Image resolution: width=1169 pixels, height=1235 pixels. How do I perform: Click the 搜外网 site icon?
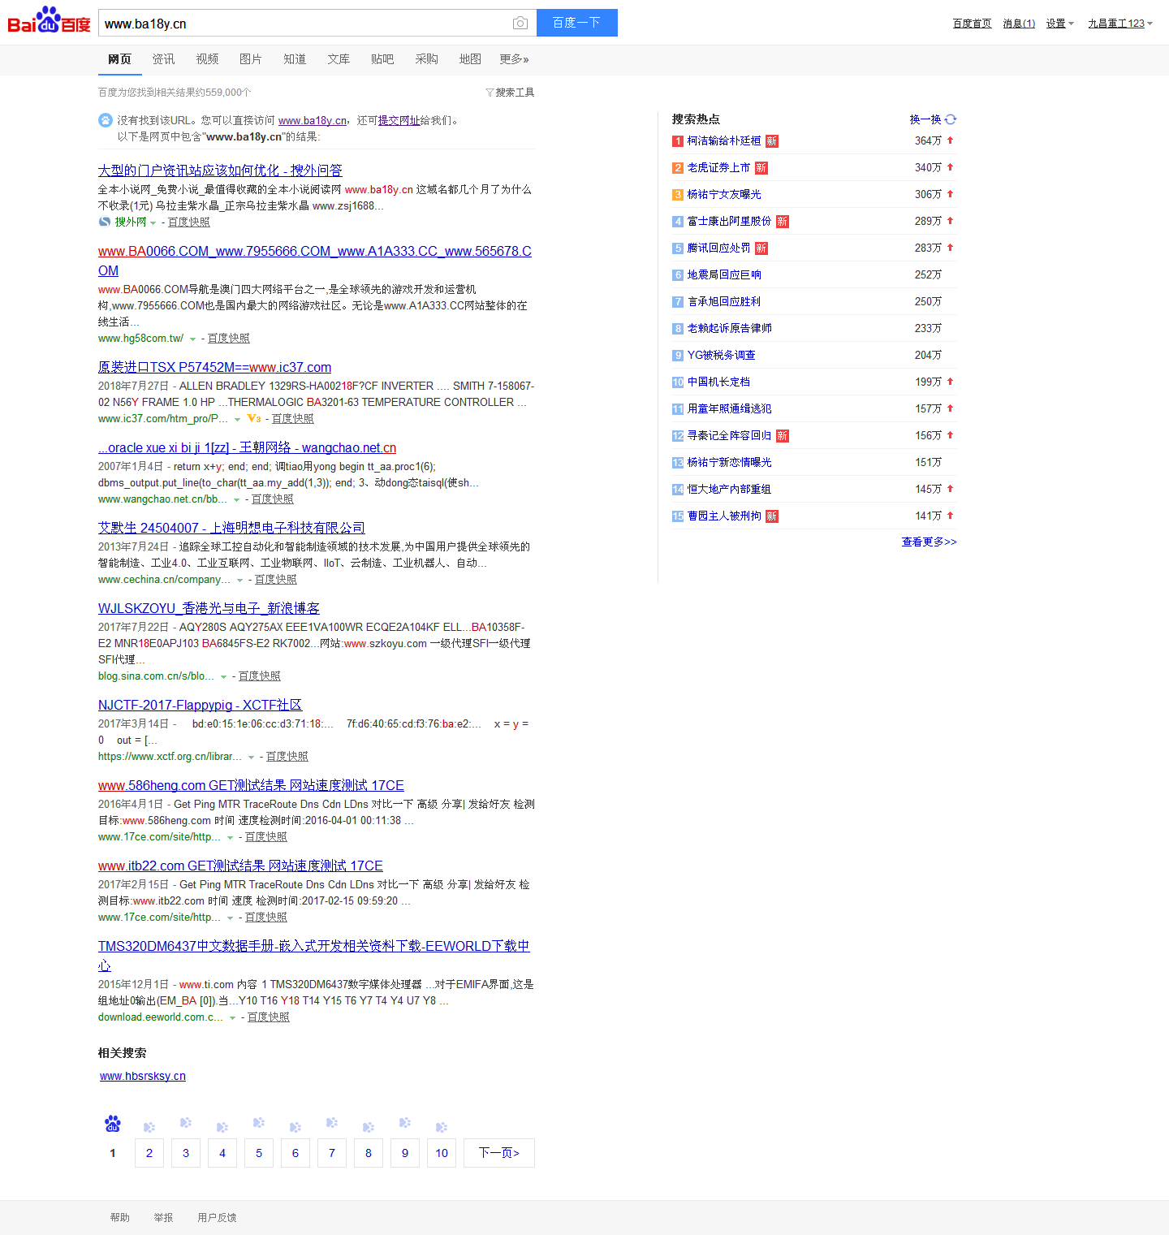pos(105,222)
